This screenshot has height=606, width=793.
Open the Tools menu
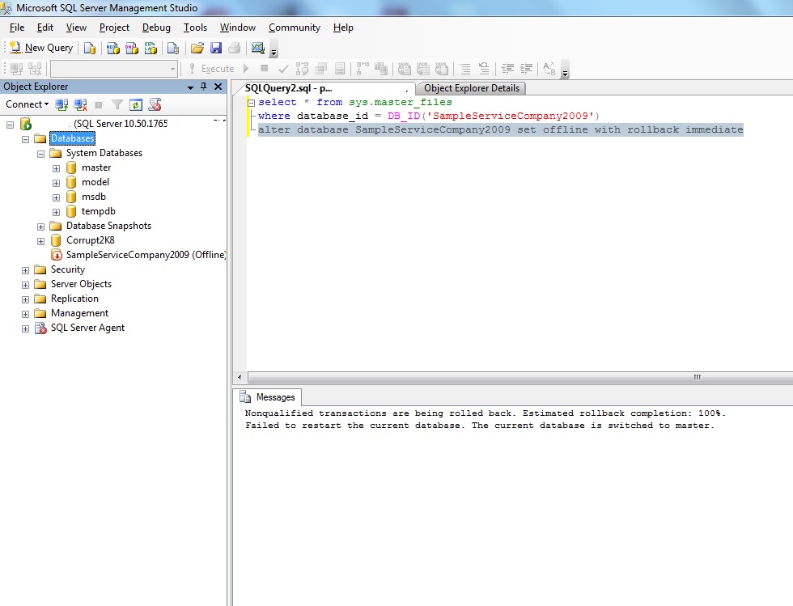(x=195, y=28)
